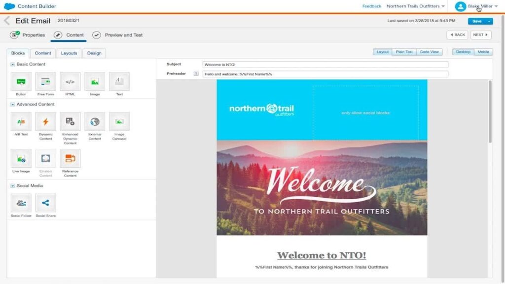Switch to Mobile preview
This screenshot has height=284, width=505.
tap(483, 52)
